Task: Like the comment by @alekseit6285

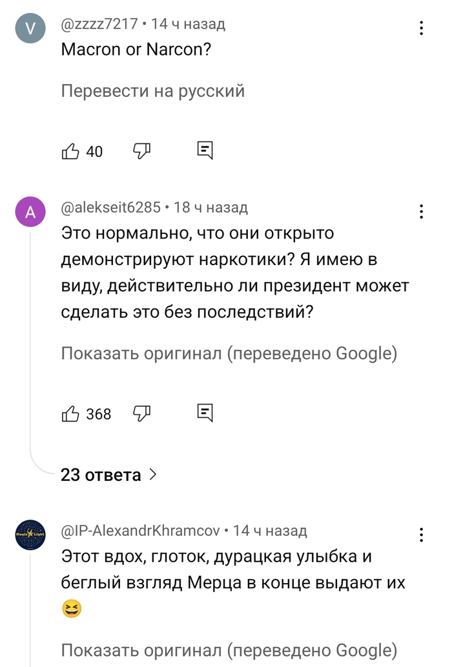Action: click(70, 414)
